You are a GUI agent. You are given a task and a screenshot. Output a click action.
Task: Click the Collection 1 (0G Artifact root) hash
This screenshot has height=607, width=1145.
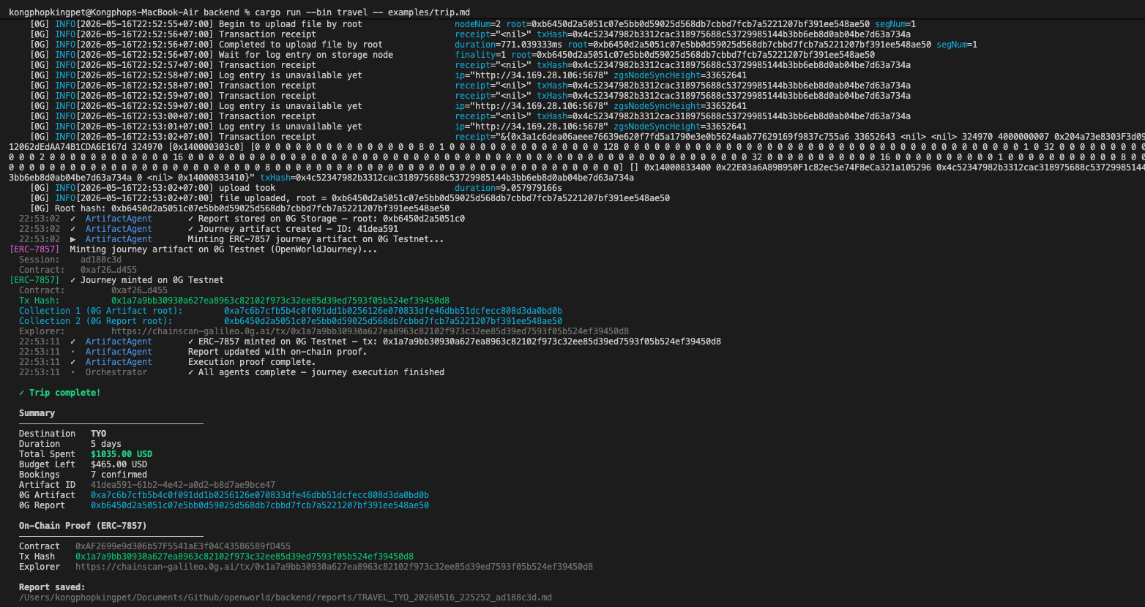(393, 311)
